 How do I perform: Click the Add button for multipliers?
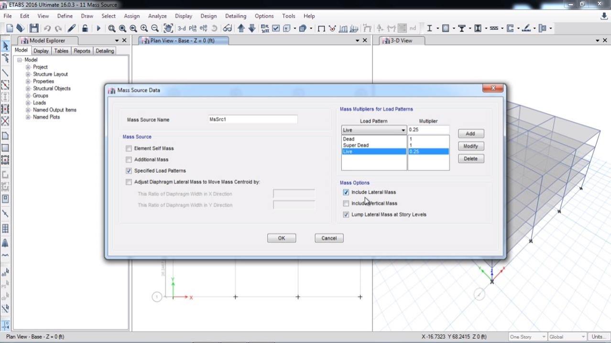click(470, 134)
